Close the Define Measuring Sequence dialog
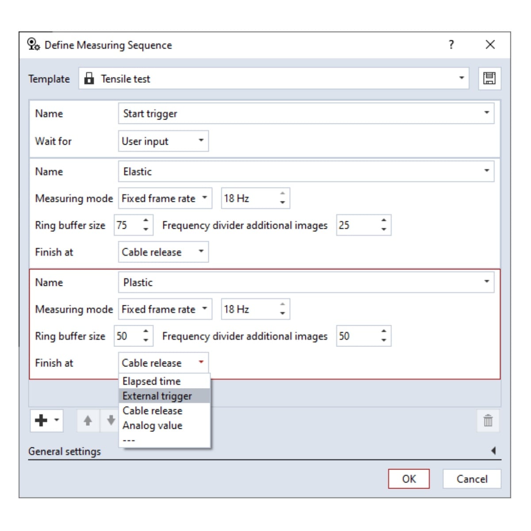The image size is (531, 531). pos(490,45)
